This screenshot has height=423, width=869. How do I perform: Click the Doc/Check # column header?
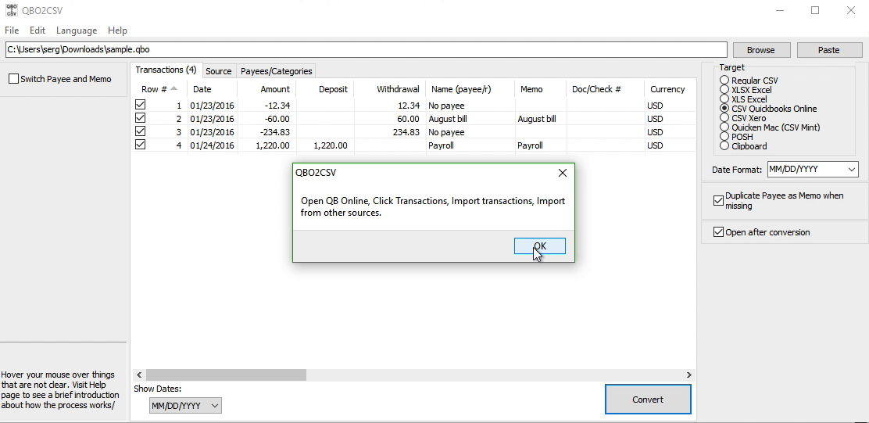[605, 89]
